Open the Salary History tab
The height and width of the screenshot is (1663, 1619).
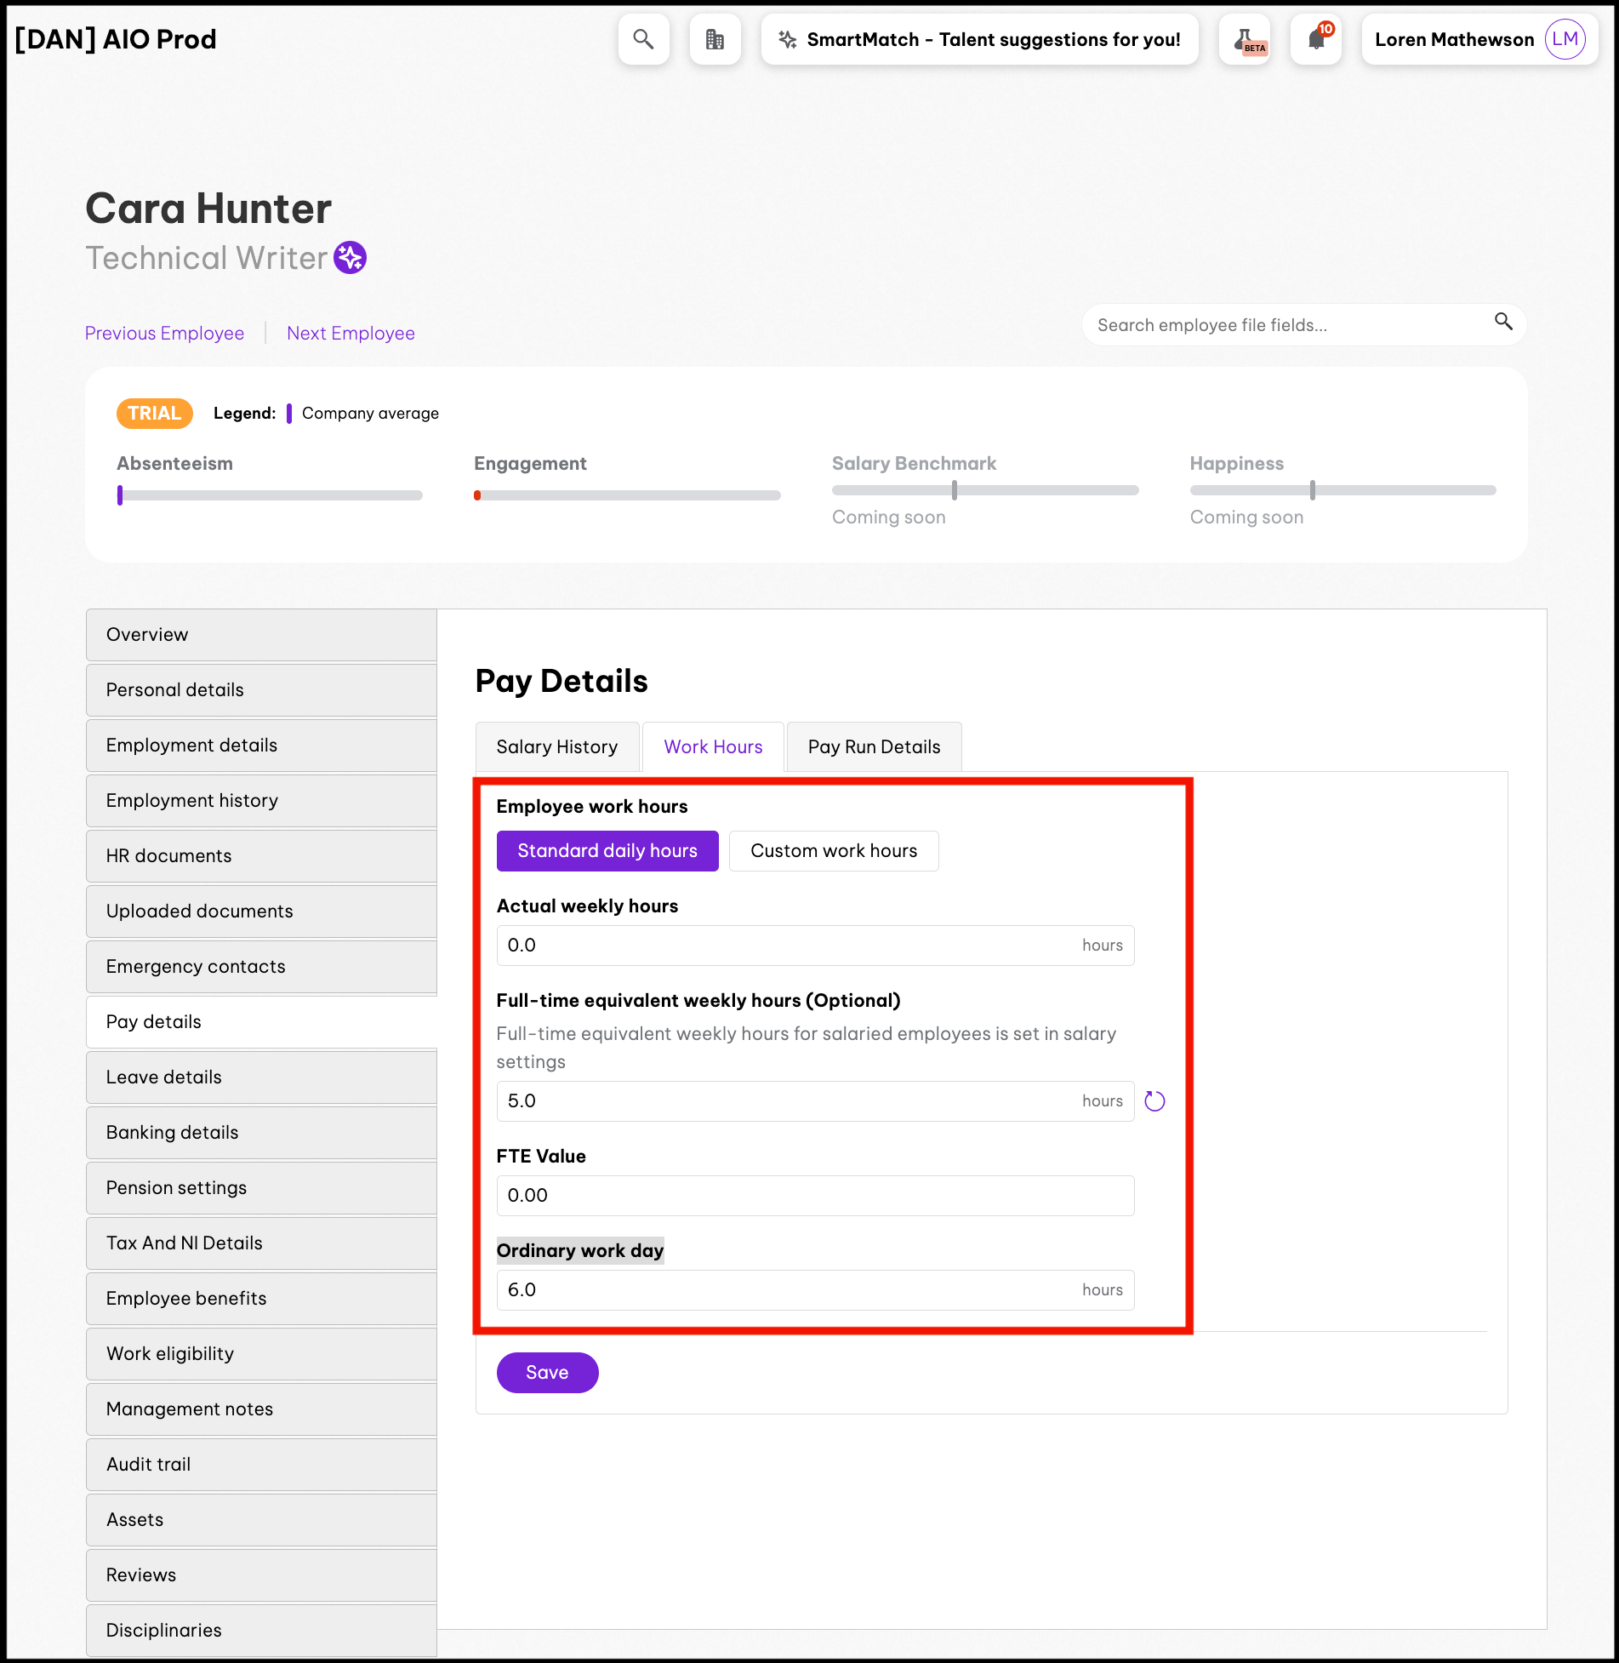pyautogui.click(x=557, y=747)
